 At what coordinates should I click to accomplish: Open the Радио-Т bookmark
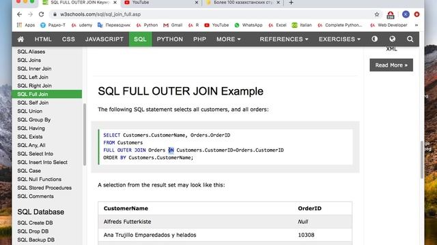click(53, 25)
